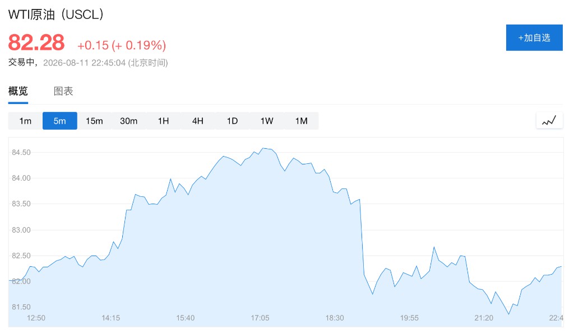This screenshot has height=335, width=574.
Task: Click the chart peak near 17:05
Action: click(263, 148)
